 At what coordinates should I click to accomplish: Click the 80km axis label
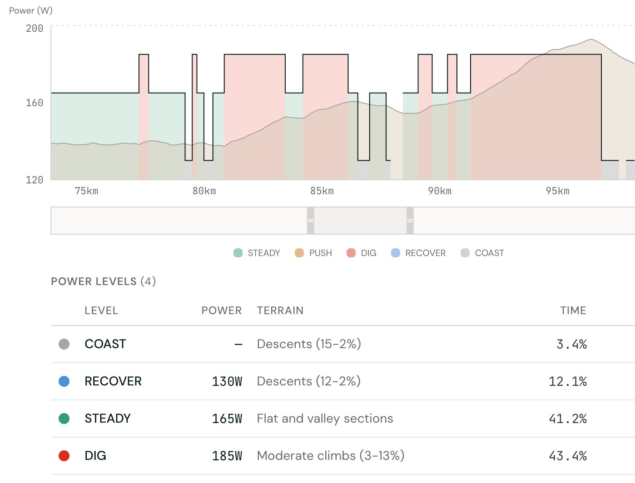(x=204, y=191)
